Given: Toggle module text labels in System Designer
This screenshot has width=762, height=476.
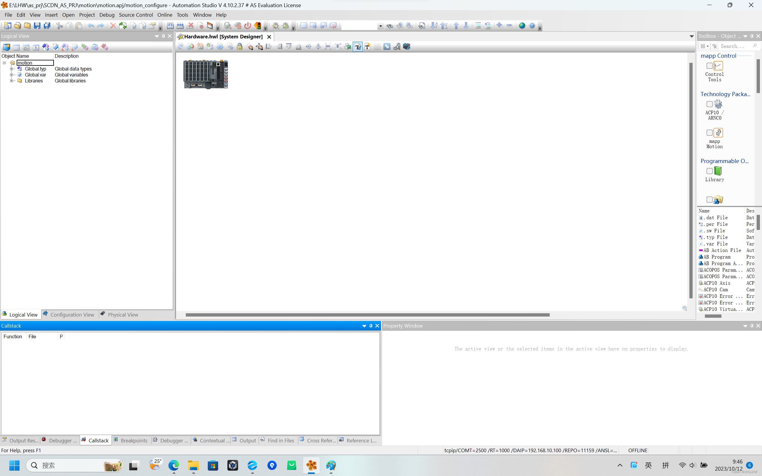Looking at the screenshot, I should (358, 46).
